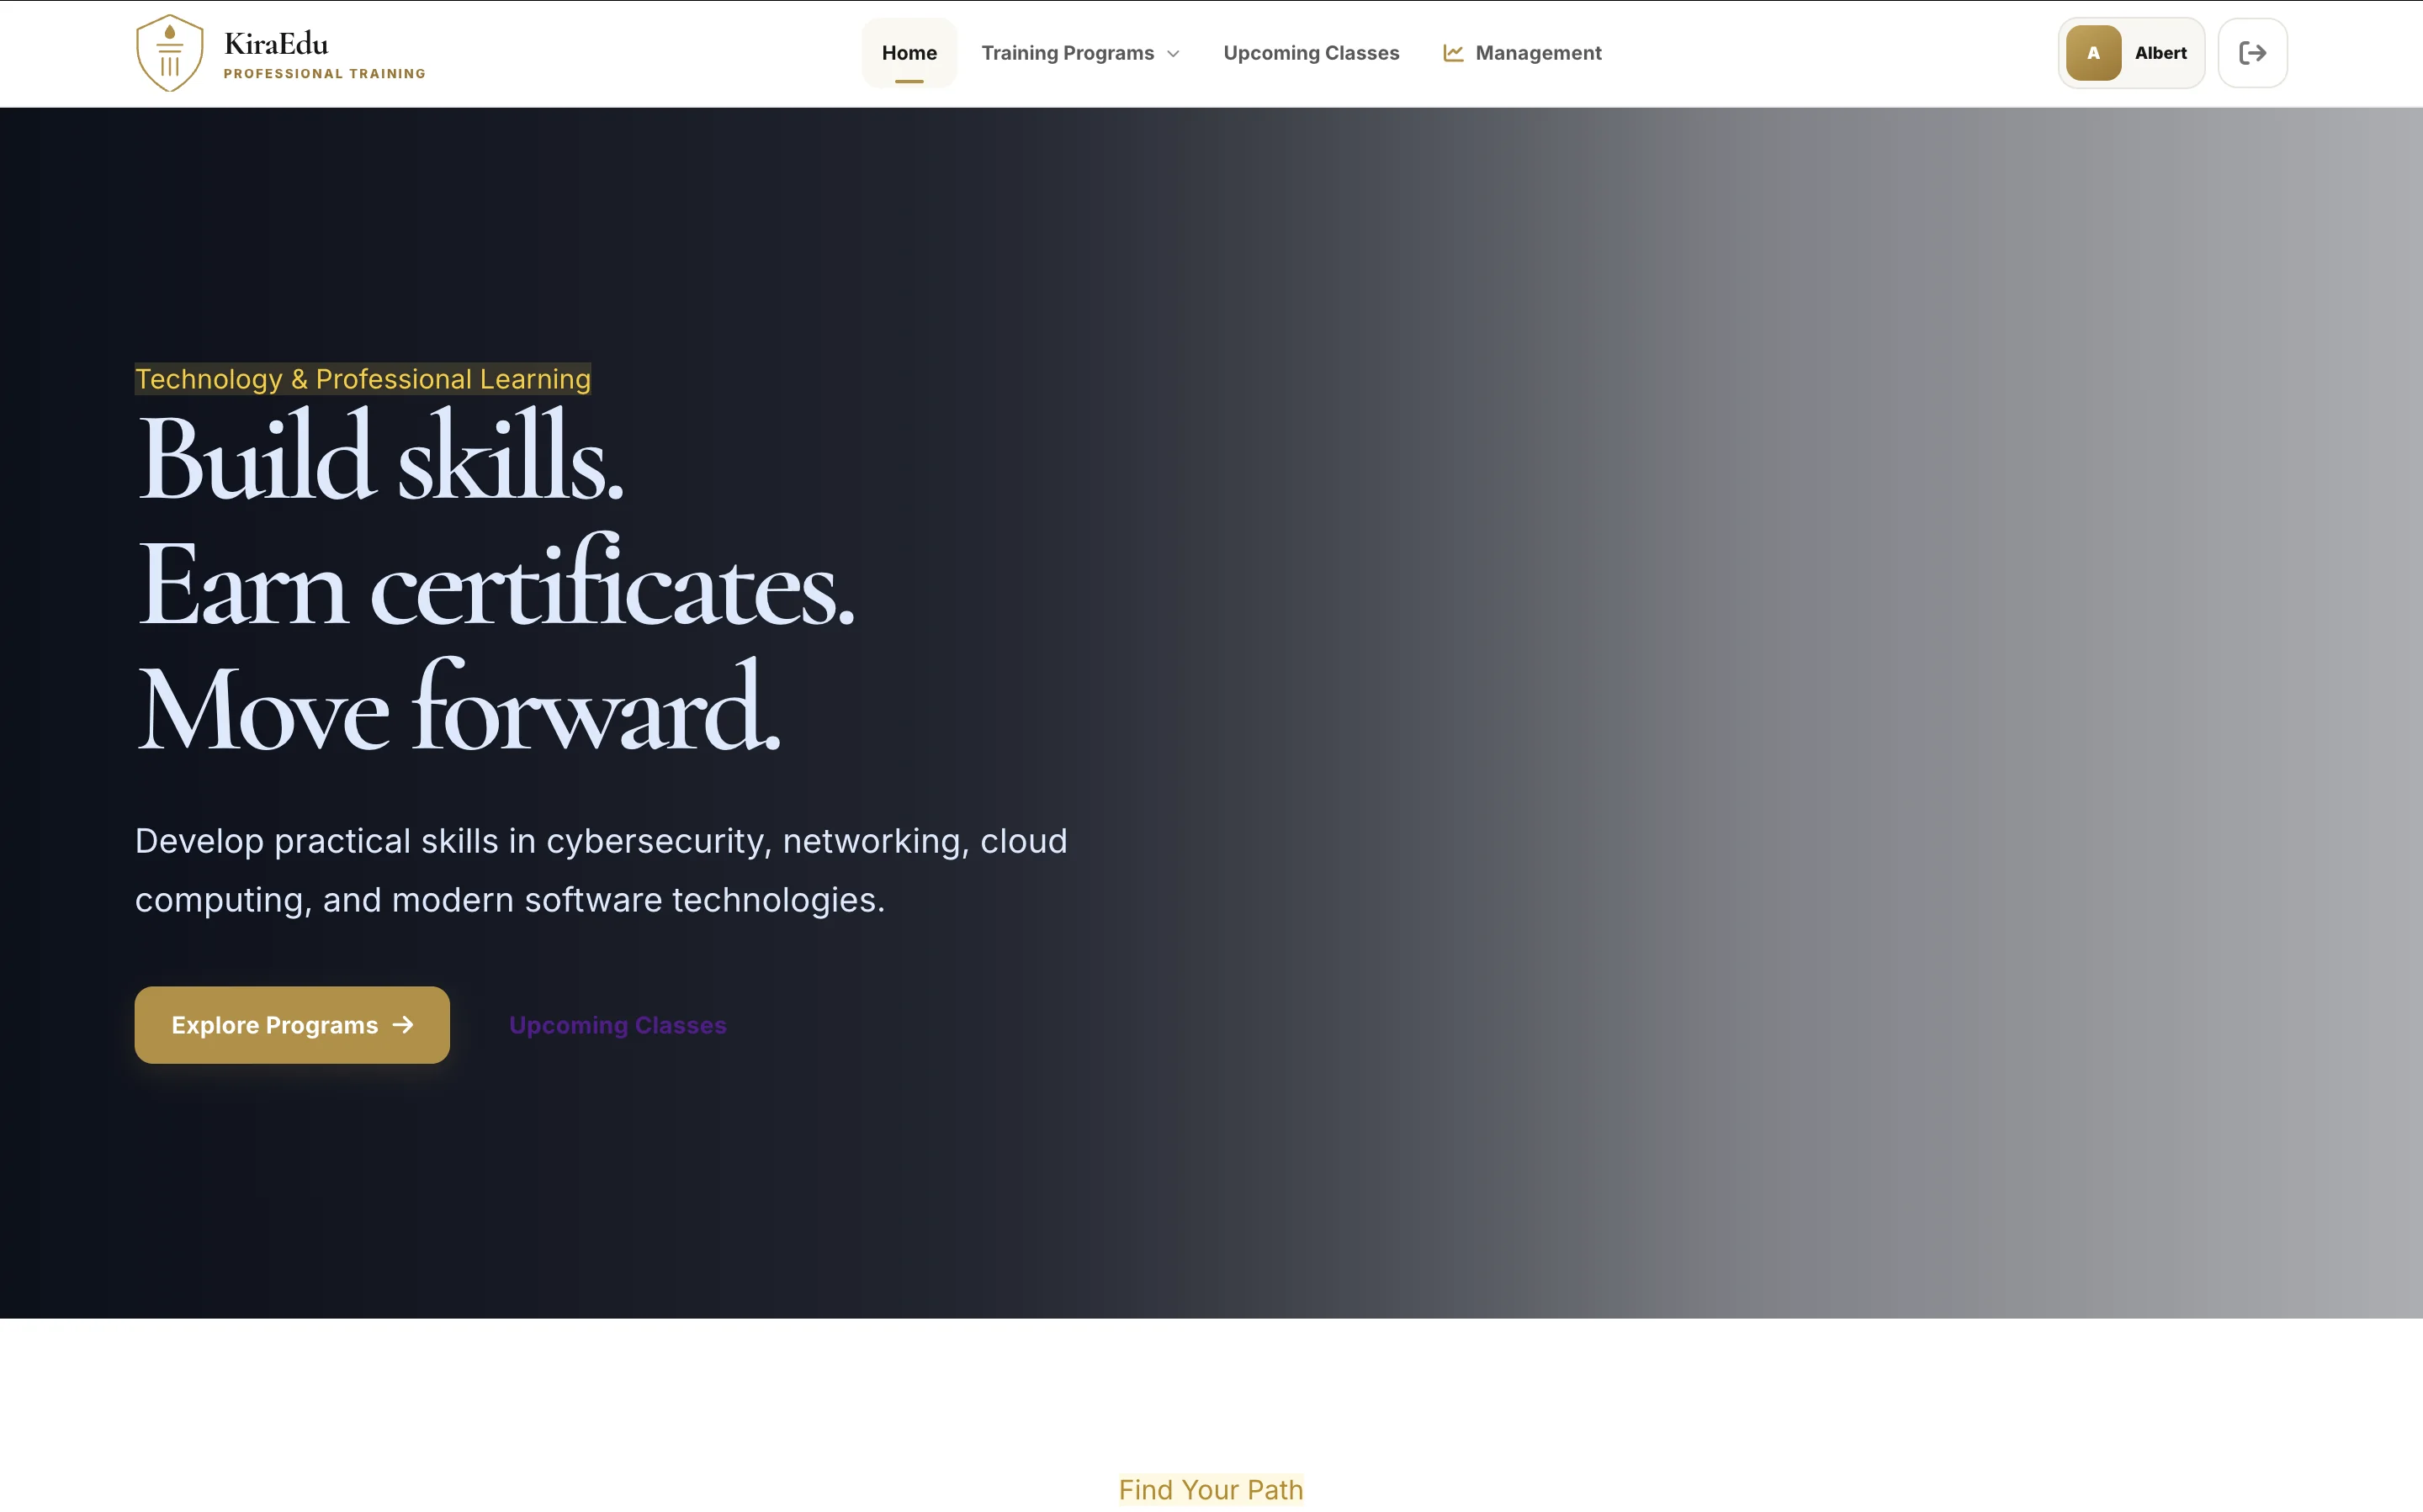Expand the Training Programs dropdown chevron
Viewport: 2423px width, 1512px height.
click(x=1174, y=54)
